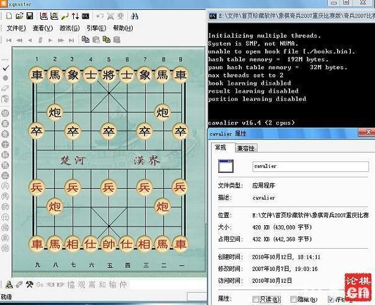The width and height of the screenshot is (375, 305).
Task: Click the application icon in properties dialog
Action: click(x=226, y=166)
